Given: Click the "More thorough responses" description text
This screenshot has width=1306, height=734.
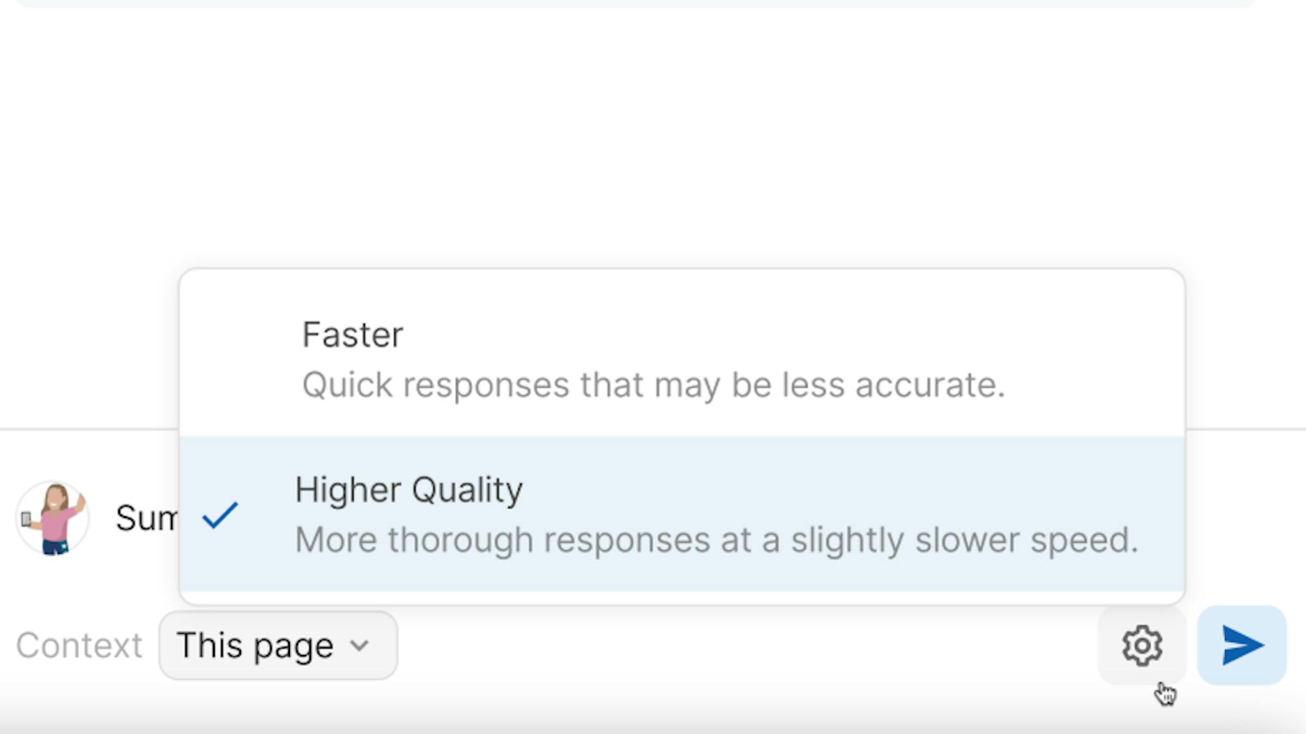Looking at the screenshot, I should [x=716, y=540].
